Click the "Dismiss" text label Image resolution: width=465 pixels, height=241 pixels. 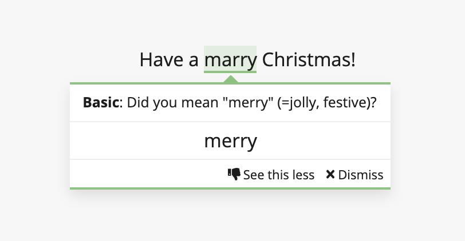(361, 175)
